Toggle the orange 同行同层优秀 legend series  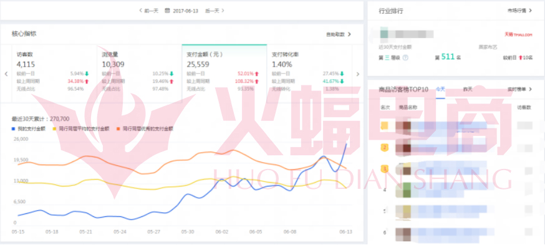pos(145,129)
